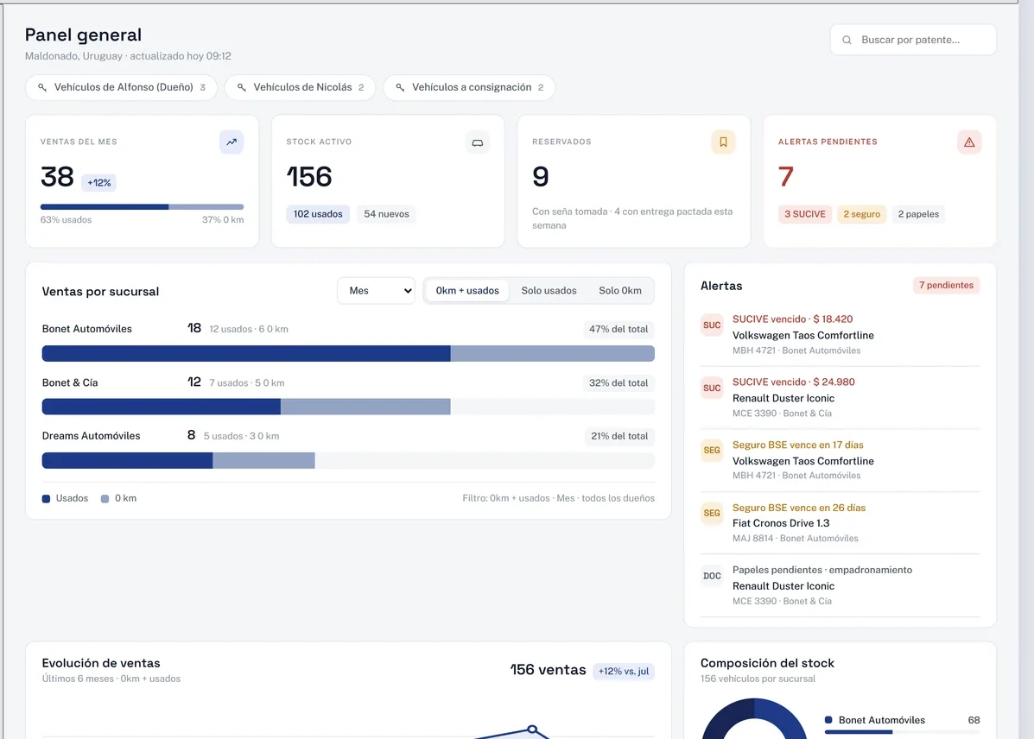This screenshot has width=1034, height=739.
Task: Click the +12% vs. jul badge
Action: pos(623,671)
